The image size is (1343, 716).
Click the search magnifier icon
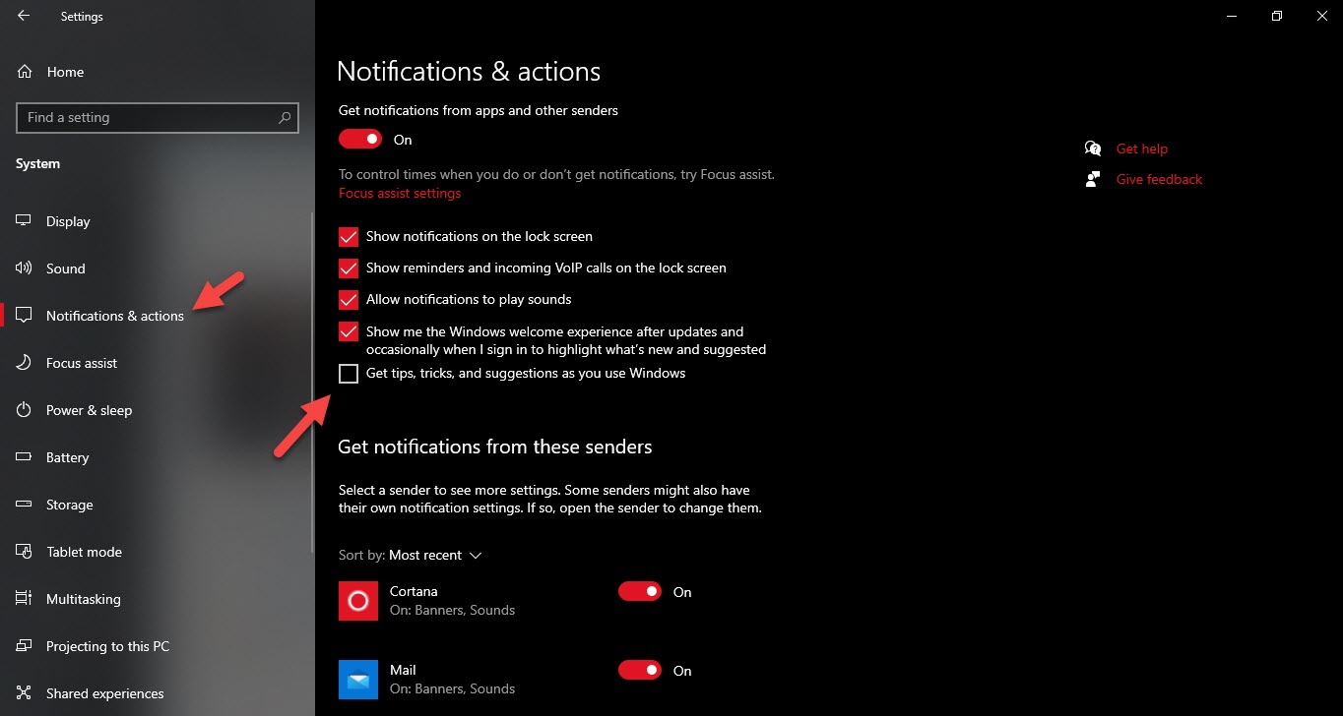285,118
